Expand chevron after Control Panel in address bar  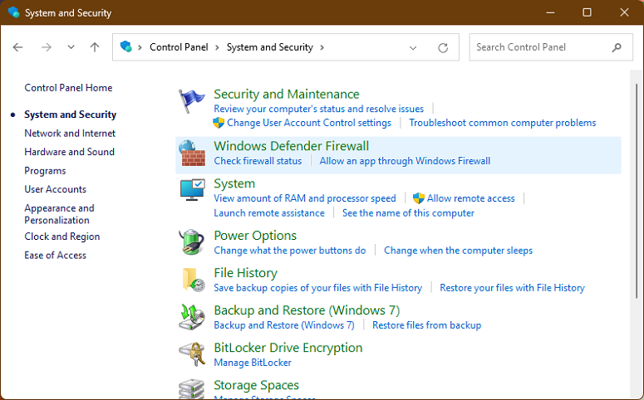coord(218,47)
